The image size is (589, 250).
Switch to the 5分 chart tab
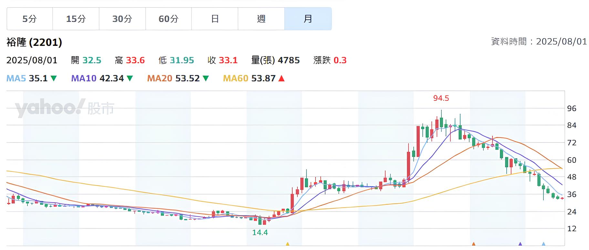30,19
